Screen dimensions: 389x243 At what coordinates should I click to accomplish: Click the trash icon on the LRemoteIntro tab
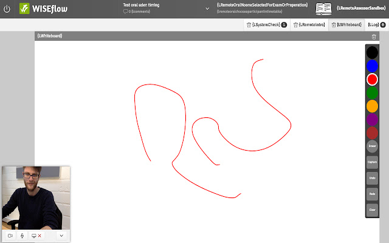pyautogui.click(x=295, y=25)
